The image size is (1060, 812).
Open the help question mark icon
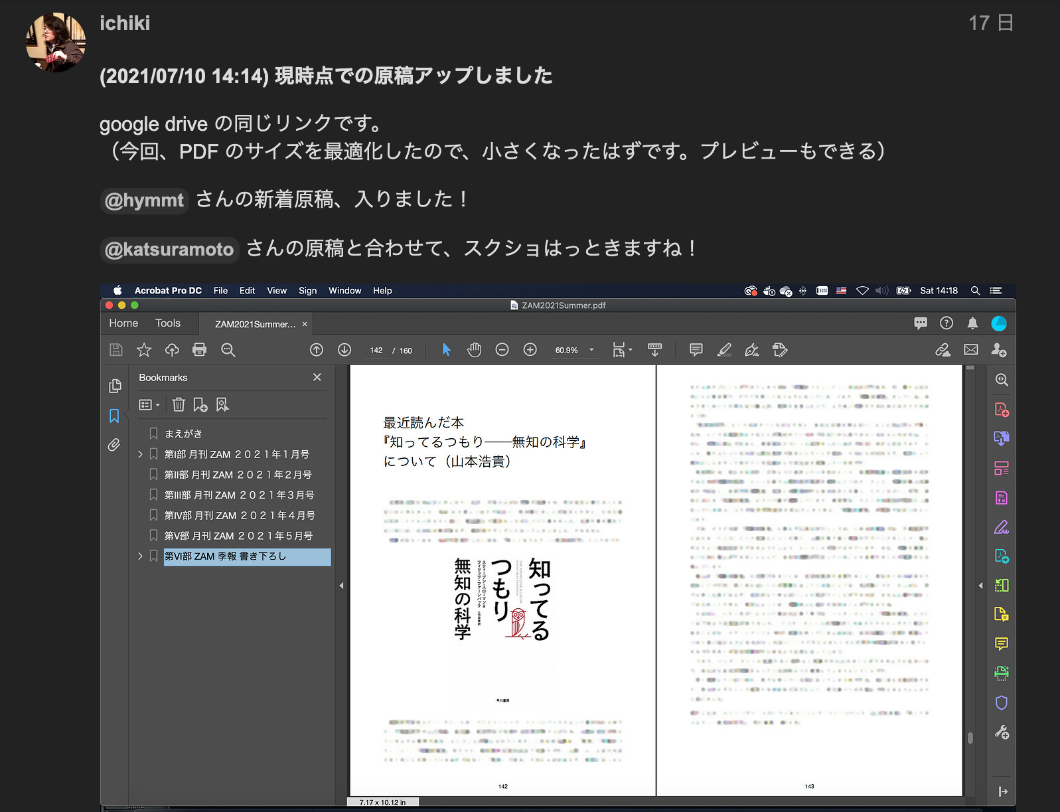coord(946,323)
